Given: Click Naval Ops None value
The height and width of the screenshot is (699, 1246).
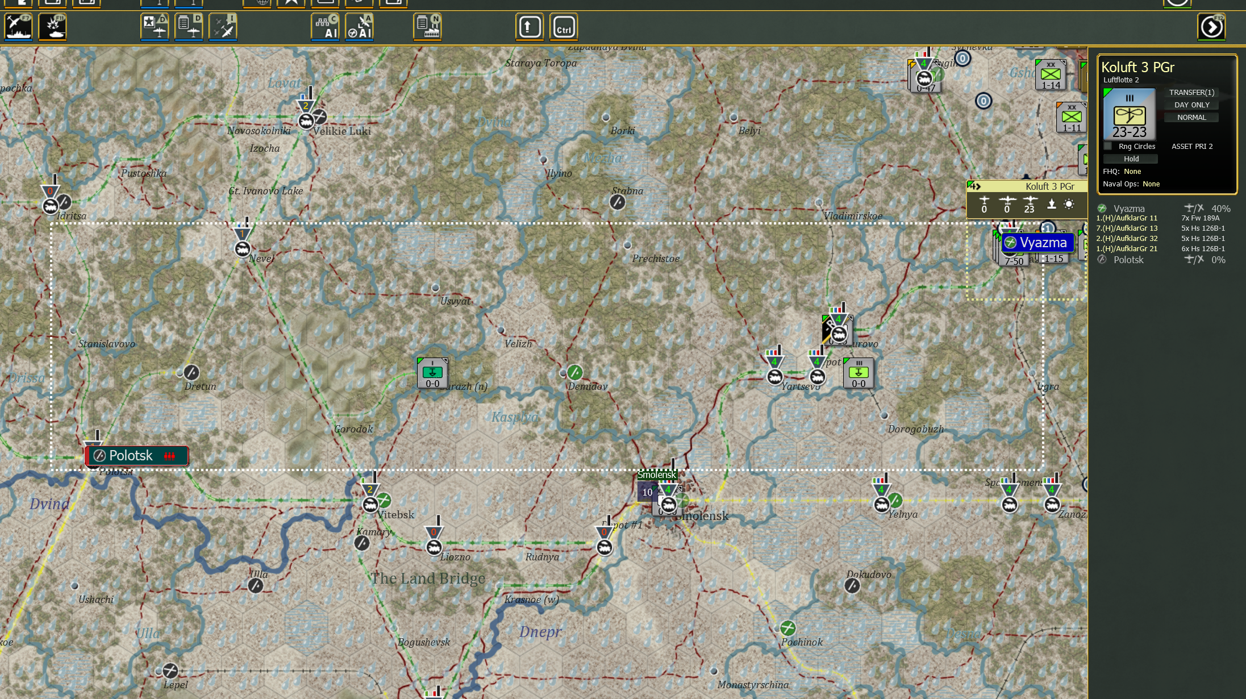Looking at the screenshot, I should [x=1151, y=184].
